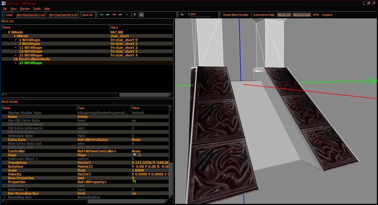The width and height of the screenshot is (378, 205).
Task: Open the File menu
Action: (5, 9)
